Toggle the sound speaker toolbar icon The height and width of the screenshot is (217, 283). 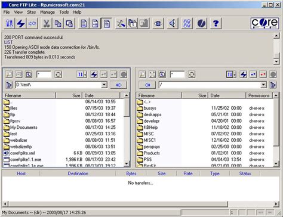coord(173,23)
